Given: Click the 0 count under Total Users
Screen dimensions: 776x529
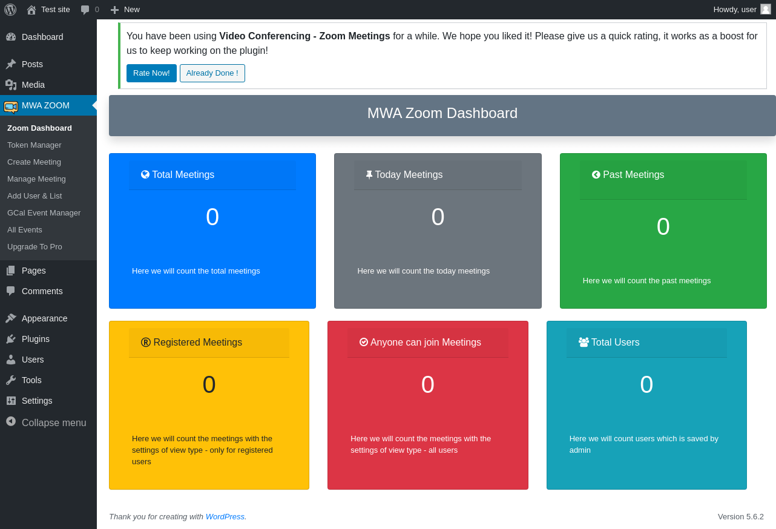Looking at the screenshot, I should tap(646, 384).
